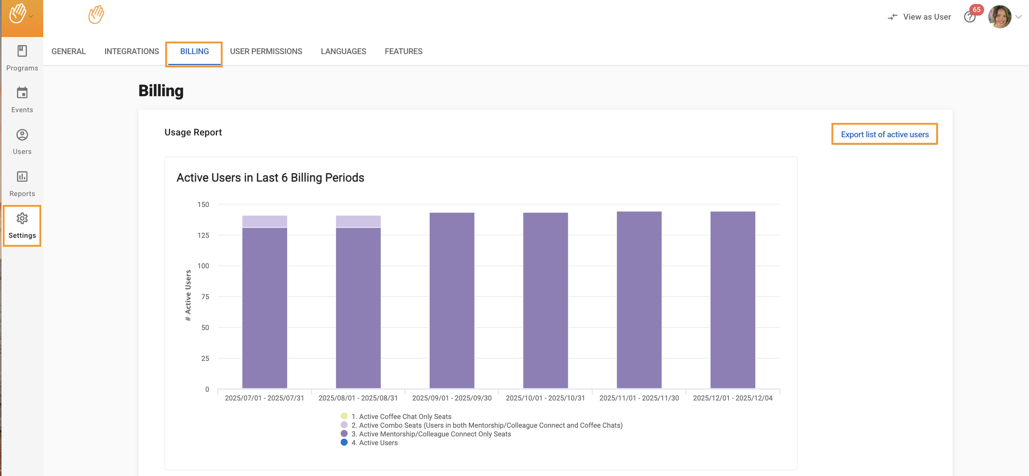The height and width of the screenshot is (476, 1029).
Task: Switch to the User Permissions tab
Action: pos(266,52)
